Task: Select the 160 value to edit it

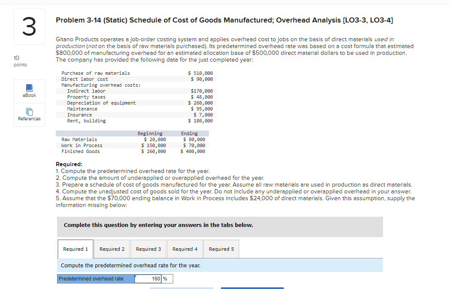Action: 156,278
